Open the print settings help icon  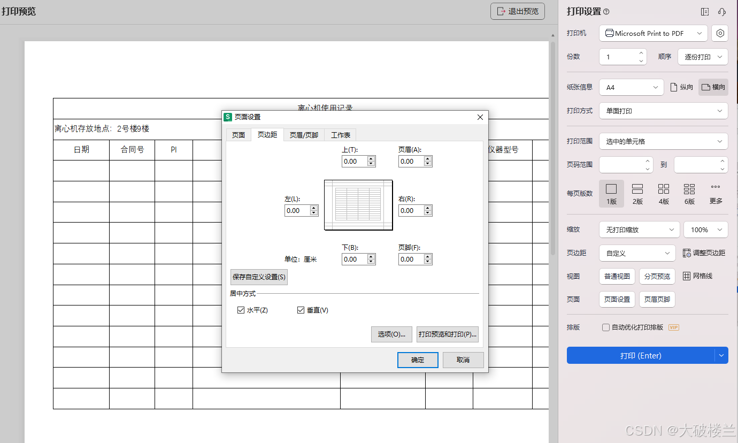(x=606, y=12)
